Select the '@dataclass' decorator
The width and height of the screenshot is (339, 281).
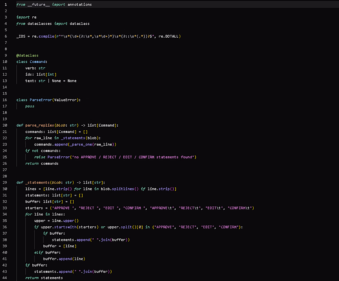(27, 56)
